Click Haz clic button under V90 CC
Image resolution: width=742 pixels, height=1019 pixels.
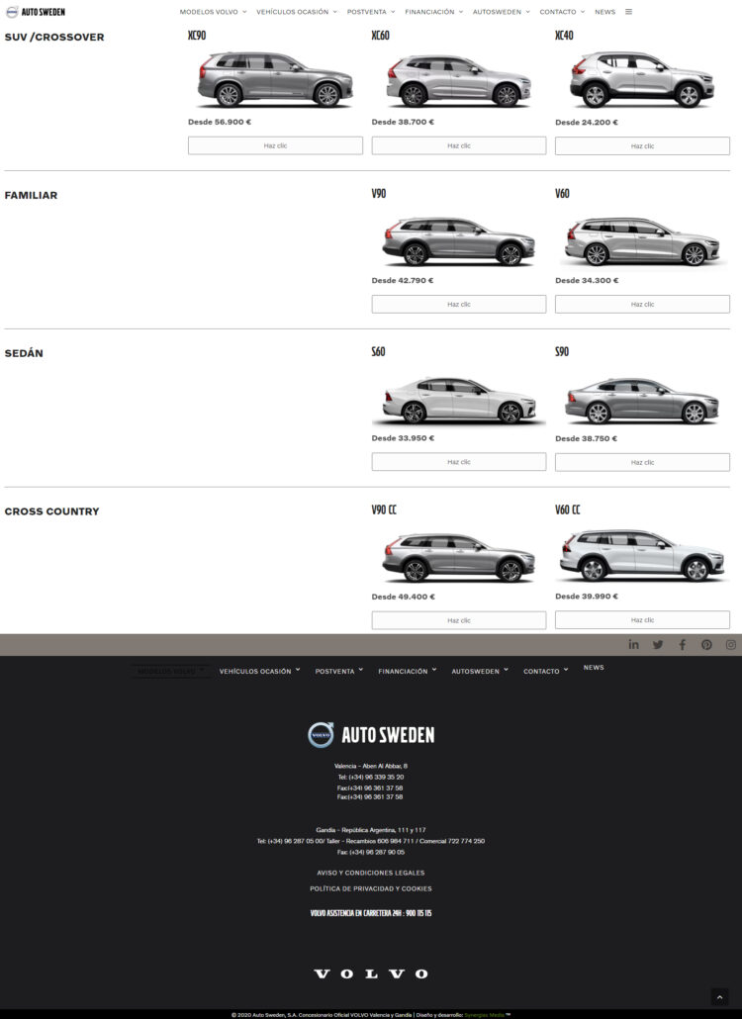459,620
